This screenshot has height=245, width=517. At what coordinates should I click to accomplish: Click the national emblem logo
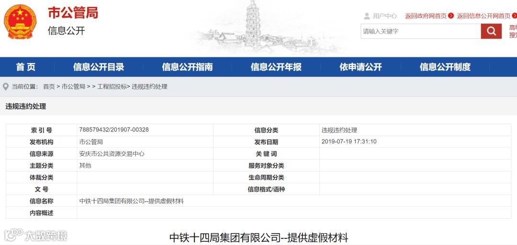click(x=20, y=22)
